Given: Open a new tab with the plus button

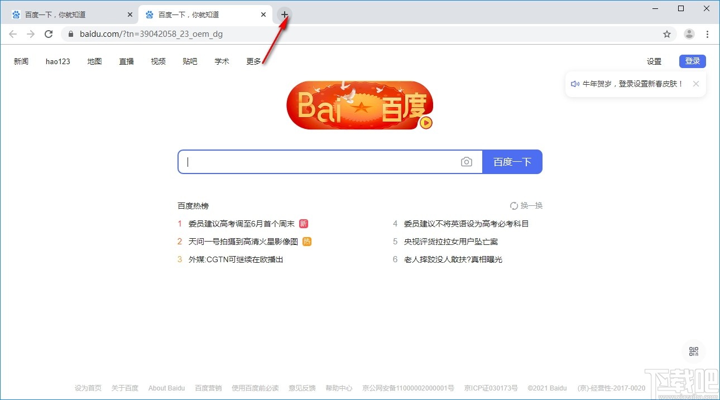Looking at the screenshot, I should tap(284, 15).
